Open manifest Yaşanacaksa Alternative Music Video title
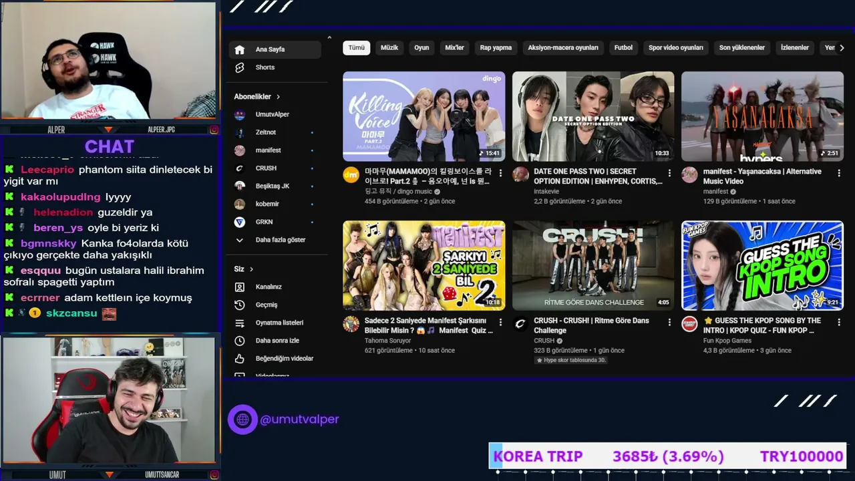Viewport: 855px width, 481px height. pos(762,176)
